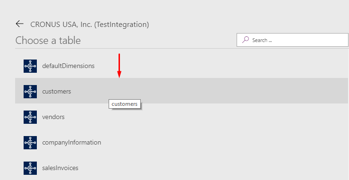Click the CRONUS USA, Inc. company name

[x=61, y=25]
